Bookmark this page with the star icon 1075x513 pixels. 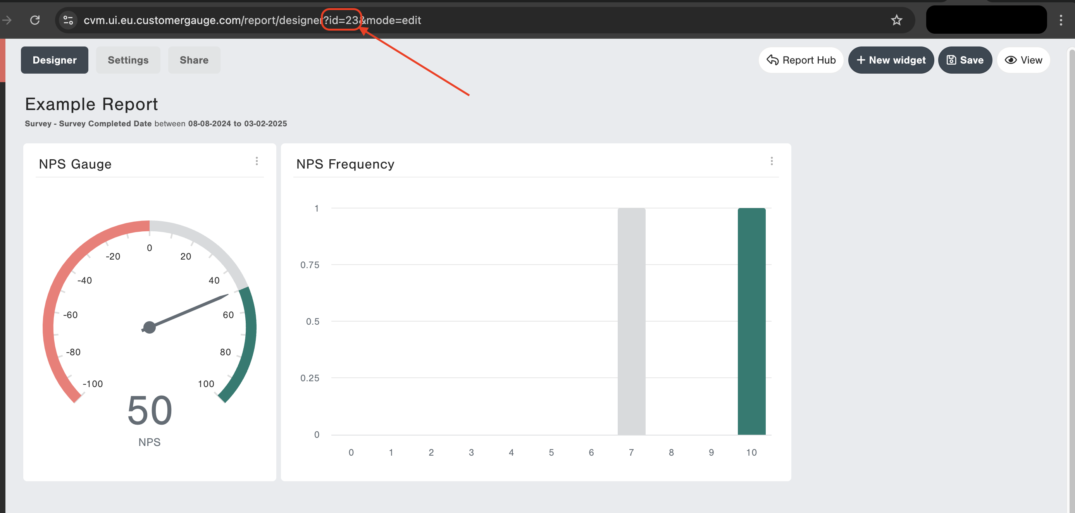(x=896, y=20)
